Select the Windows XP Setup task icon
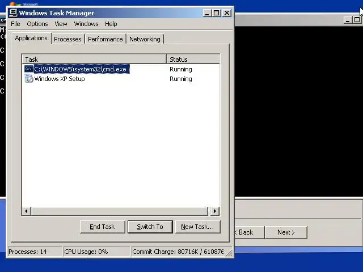Screen dimensions: 363x272 29,79
